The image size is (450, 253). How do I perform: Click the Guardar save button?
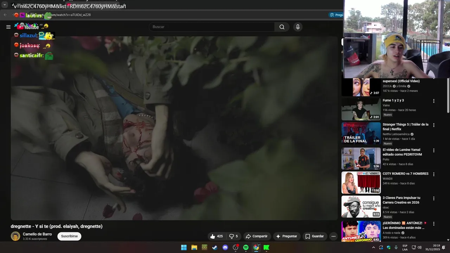click(314, 236)
